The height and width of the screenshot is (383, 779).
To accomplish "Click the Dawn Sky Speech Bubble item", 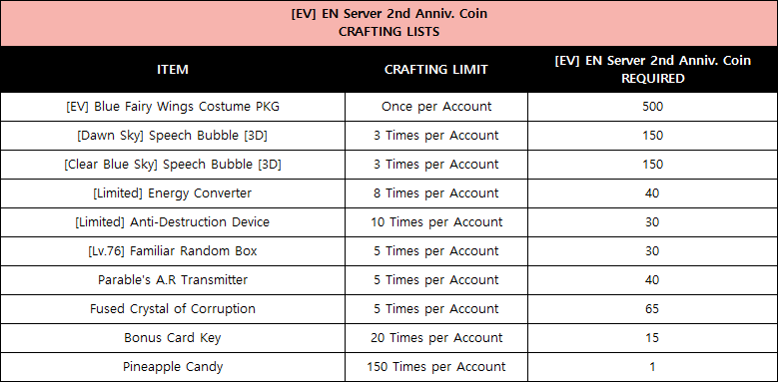I will tap(173, 136).
